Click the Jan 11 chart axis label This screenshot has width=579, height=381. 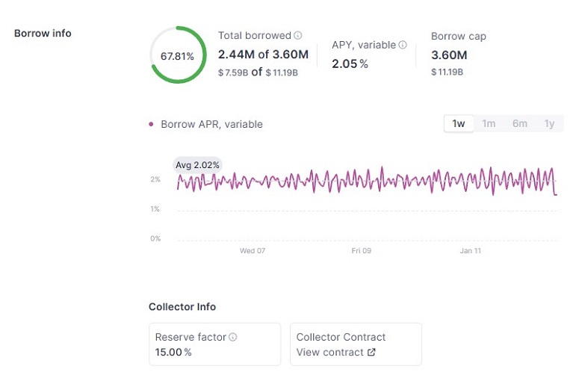pos(471,251)
